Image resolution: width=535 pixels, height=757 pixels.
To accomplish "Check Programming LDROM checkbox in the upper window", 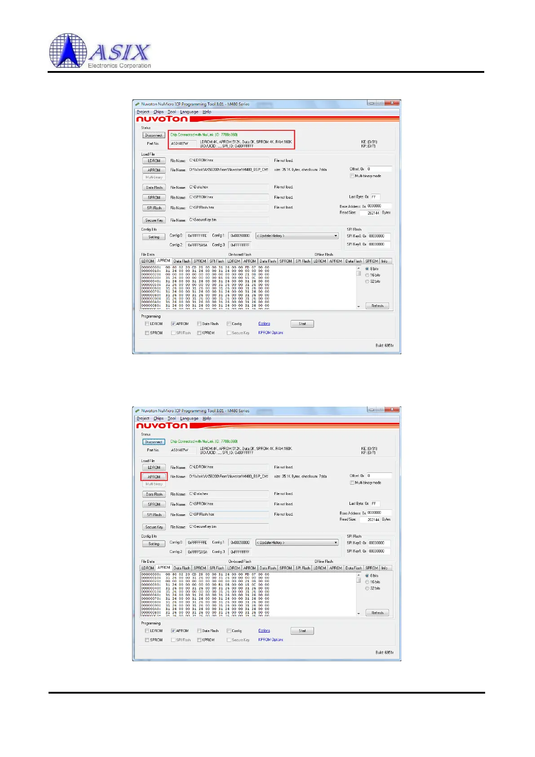I will pyautogui.click(x=147, y=324).
